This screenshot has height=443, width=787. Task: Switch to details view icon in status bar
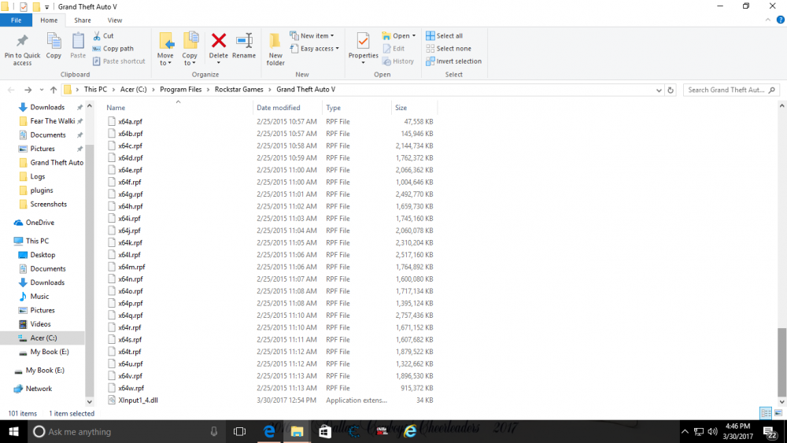tap(766, 413)
